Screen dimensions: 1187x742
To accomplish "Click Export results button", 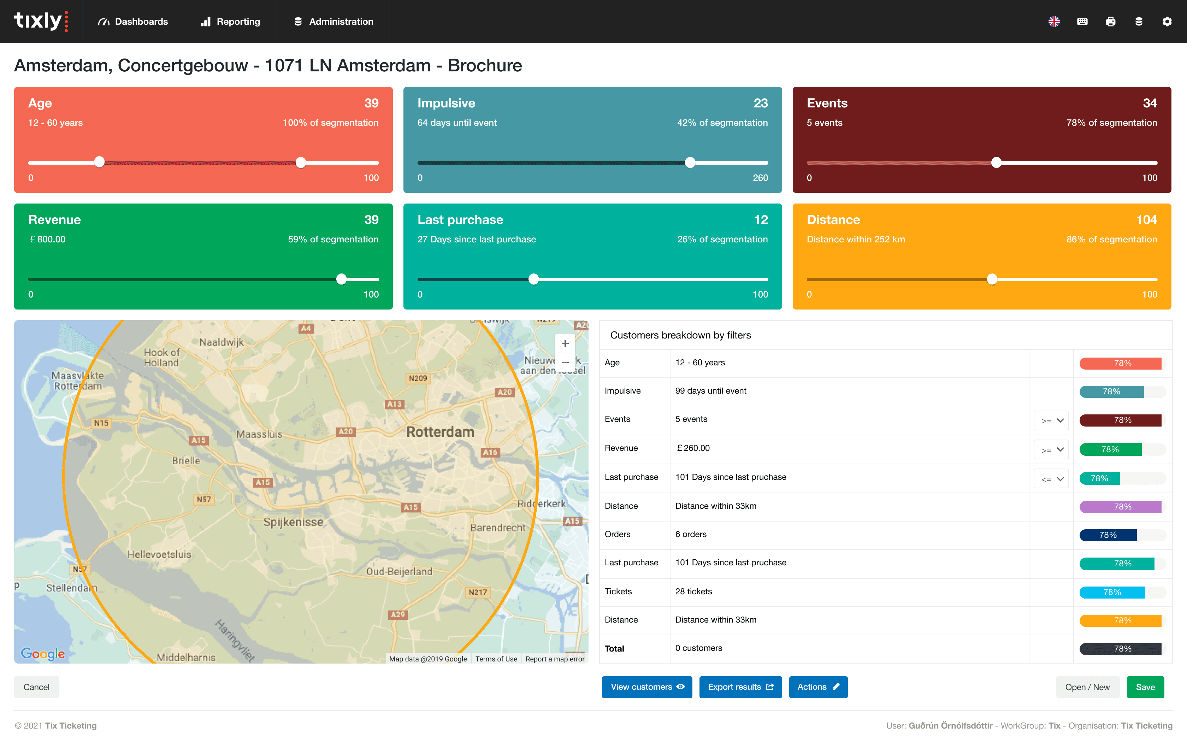I will pyautogui.click(x=740, y=687).
